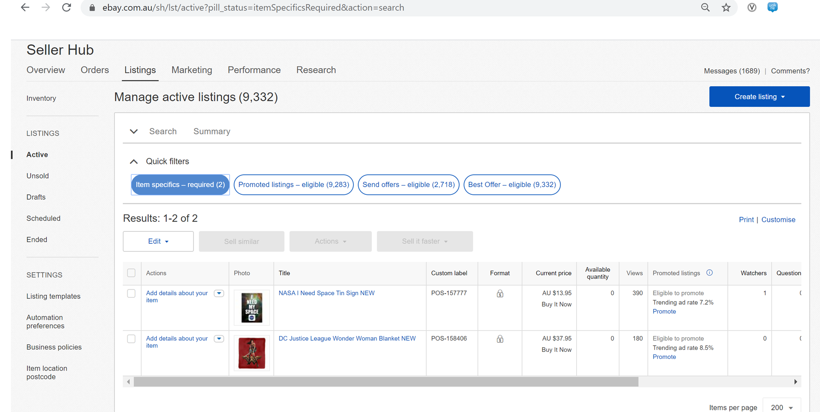Open the Sell it faster dropdown
This screenshot has height=412, width=820.
[425, 241]
